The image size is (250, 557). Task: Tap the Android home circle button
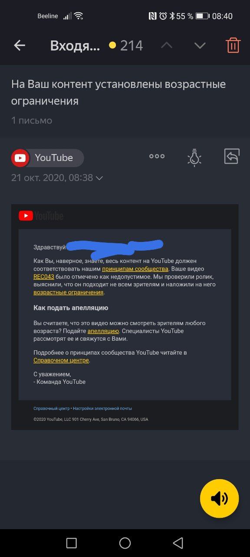pos(125,543)
